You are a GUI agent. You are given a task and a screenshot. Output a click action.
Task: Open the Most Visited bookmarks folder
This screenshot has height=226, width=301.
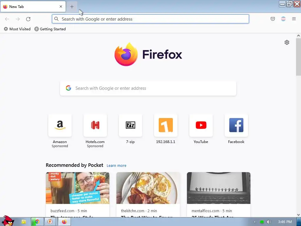tap(17, 29)
